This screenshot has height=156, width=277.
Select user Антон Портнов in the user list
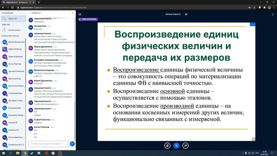[x=13, y=64]
